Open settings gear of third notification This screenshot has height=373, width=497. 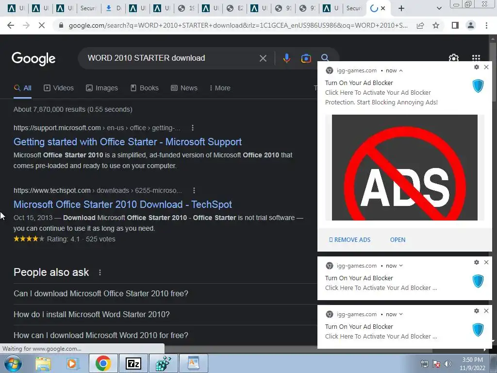(477, 311)
